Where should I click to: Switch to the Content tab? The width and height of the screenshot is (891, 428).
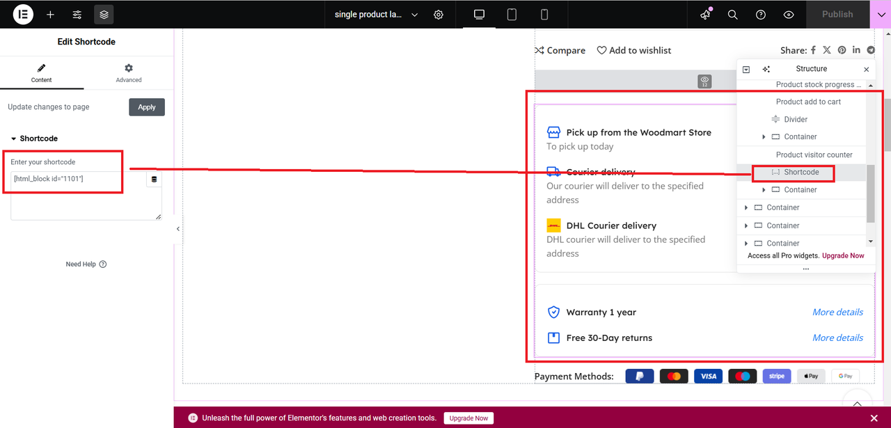(42, 73)
